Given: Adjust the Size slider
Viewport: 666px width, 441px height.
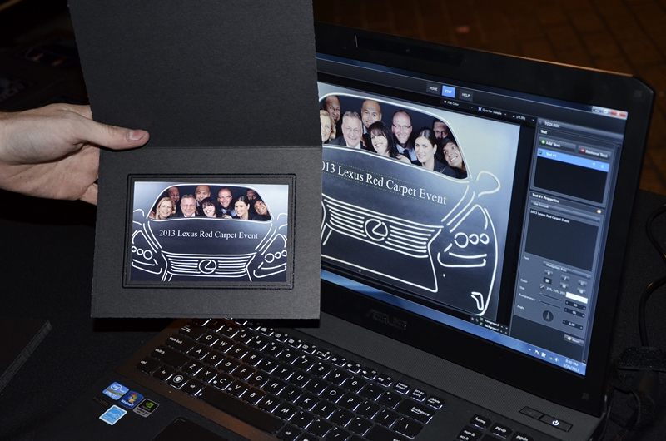Looking at the screenshot, I should pyautogui.click(x=552, y=298).
